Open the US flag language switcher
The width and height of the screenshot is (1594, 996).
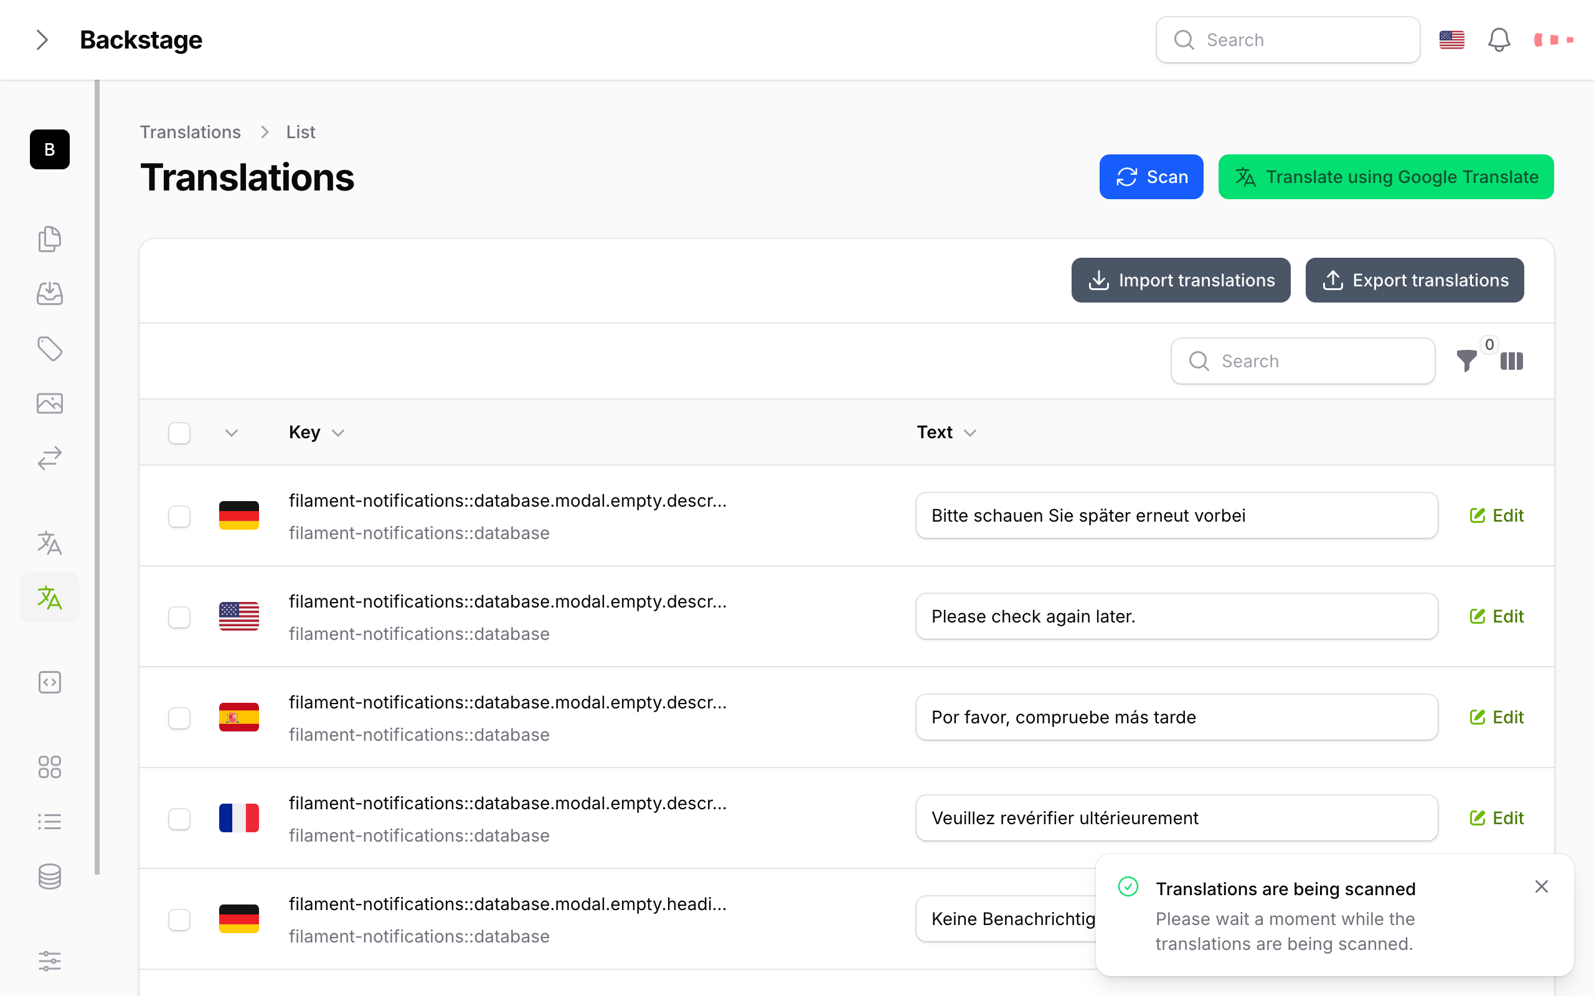1451,40
